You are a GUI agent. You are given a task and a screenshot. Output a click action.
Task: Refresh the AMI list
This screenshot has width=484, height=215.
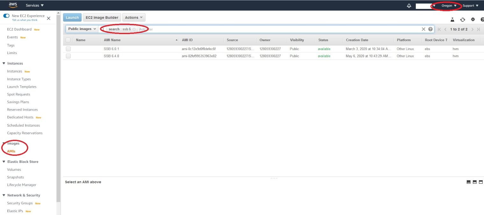click(463, 19)
